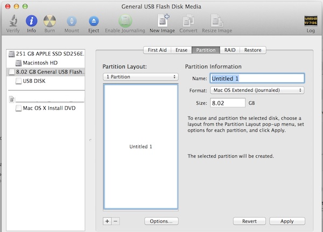Select the USB DISK volume
Screen dimensions: 323x232
click(x=46, y=81)
